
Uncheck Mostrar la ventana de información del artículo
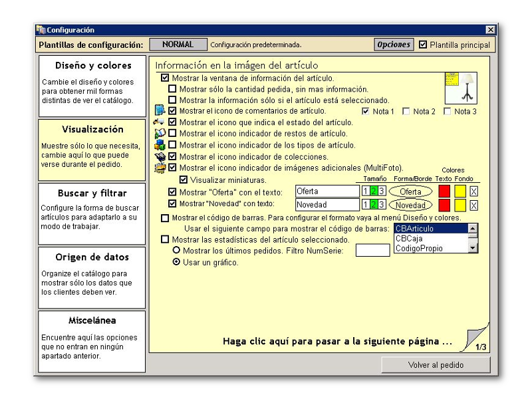[x=165, y=78]
